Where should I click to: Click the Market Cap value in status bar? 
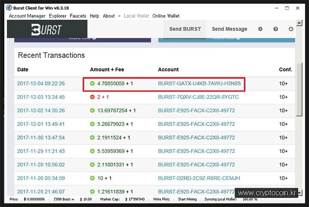point(135,199)
